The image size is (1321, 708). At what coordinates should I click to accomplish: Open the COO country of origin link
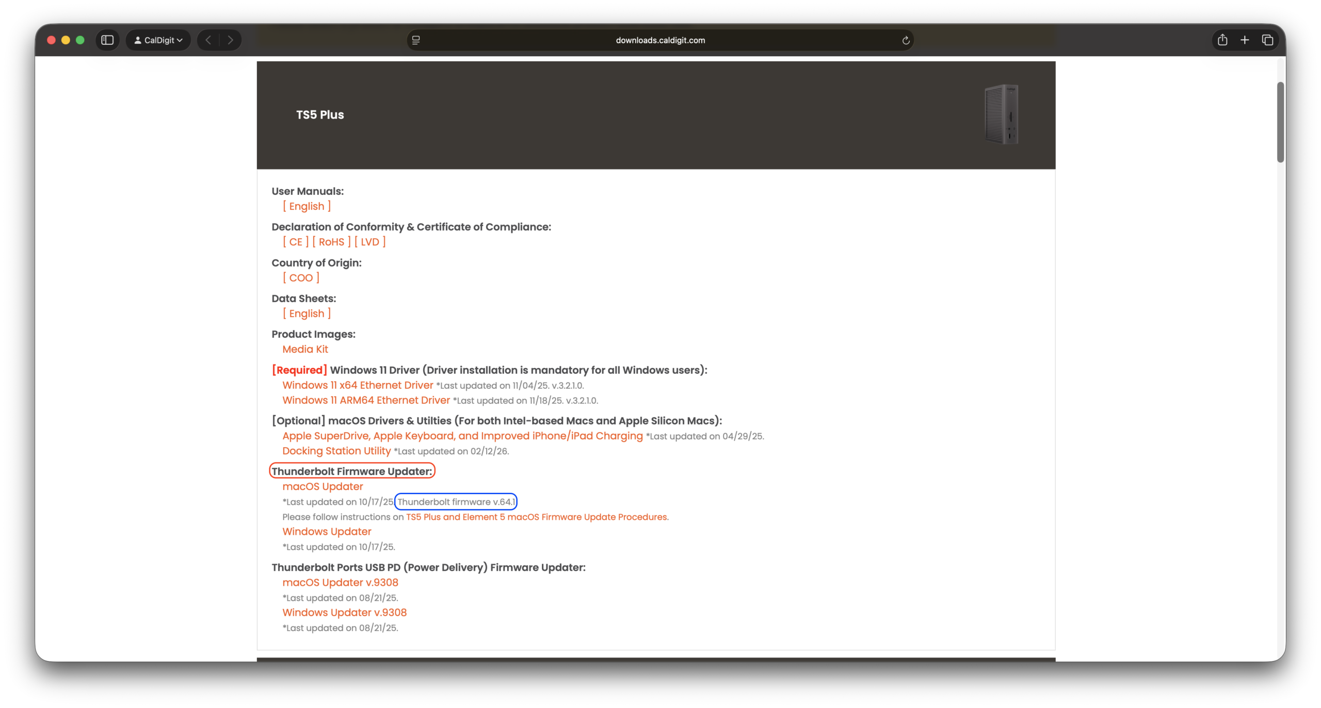coord(301,278)
